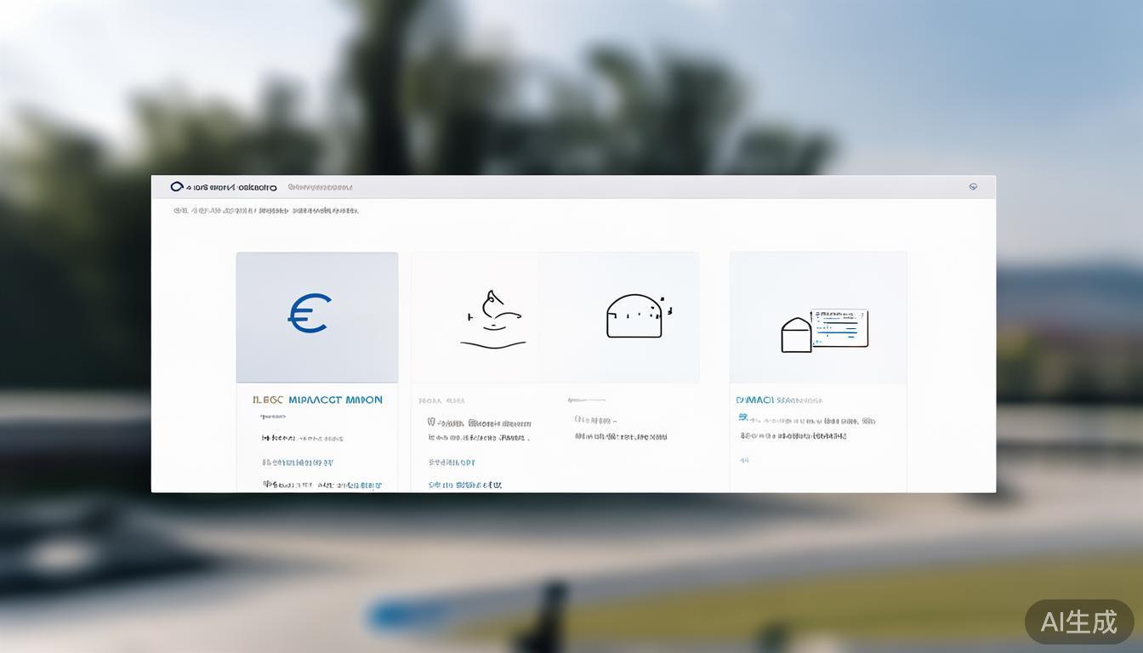This screenshot has width=1143, height=653.
Task: Open the document list icon beside the house
Action: point(839,327)
